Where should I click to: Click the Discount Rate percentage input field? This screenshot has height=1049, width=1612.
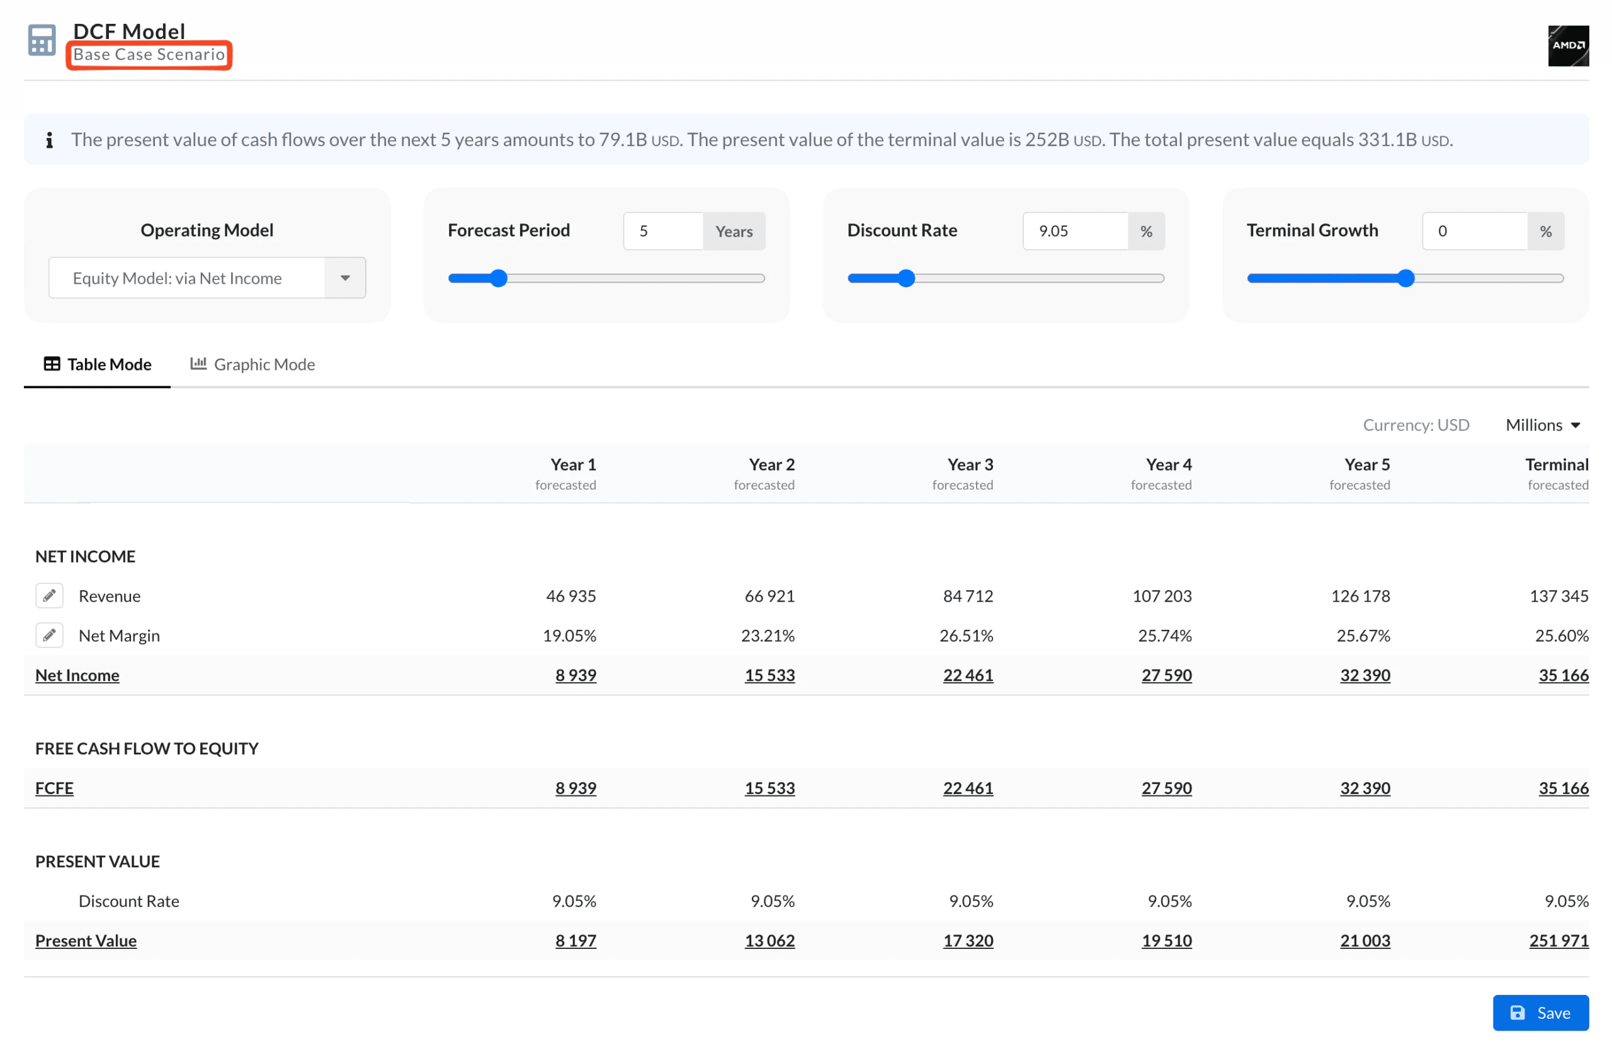click(x=1075, y=232)
